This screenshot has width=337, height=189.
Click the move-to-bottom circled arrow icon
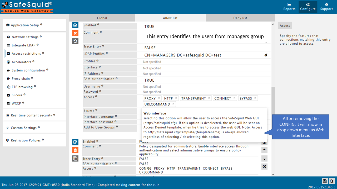[265, 166]
